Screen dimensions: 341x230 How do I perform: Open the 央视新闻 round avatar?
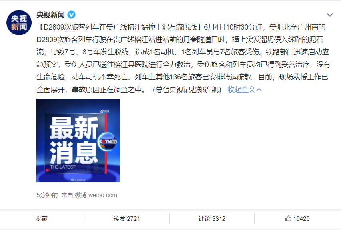click(x=19, y=23)
